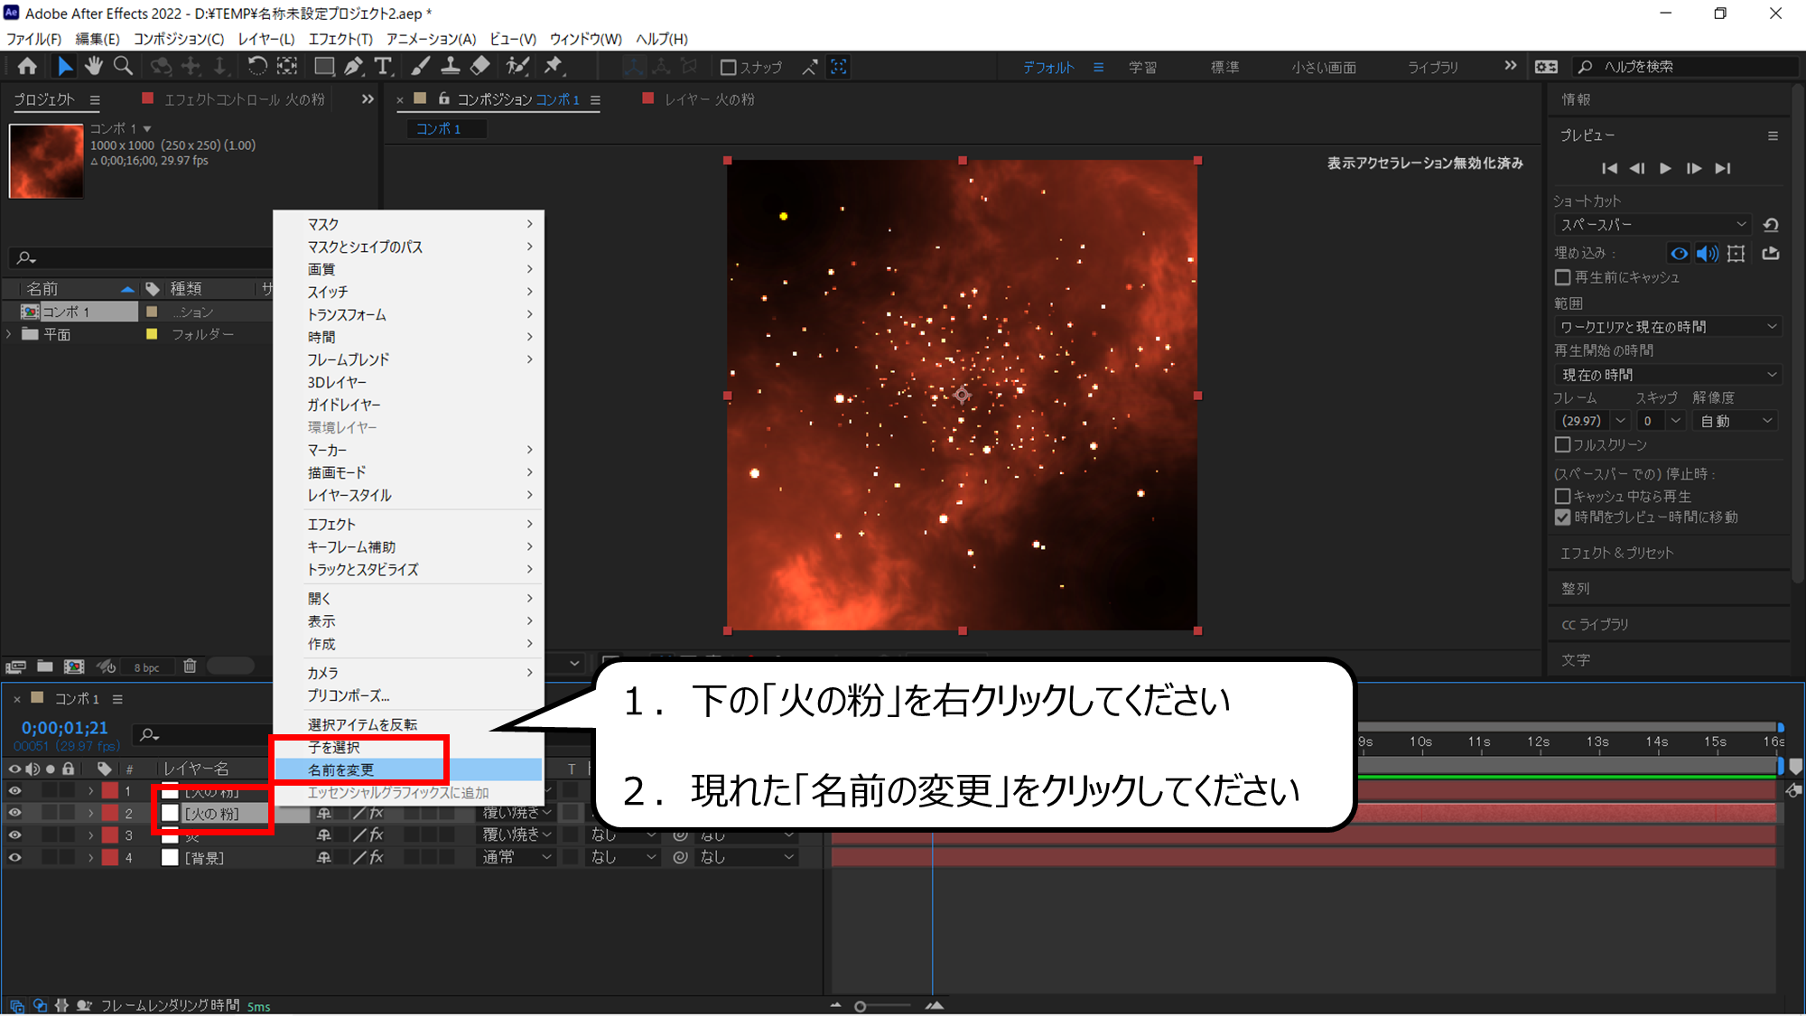
Task: Enable 再生前にキャッシュ checkbox
Action: click(1563, 277)
